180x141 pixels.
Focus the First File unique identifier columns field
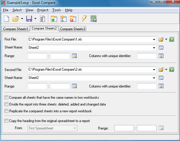pyautogui.click(x=147, y=56)
